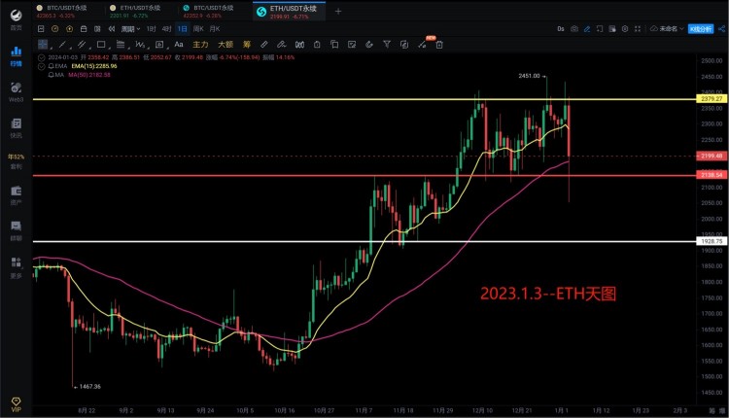Open the Home icon in sidebar
The height and width of the screenshot is (418, 729).
(x=16, y=19)
